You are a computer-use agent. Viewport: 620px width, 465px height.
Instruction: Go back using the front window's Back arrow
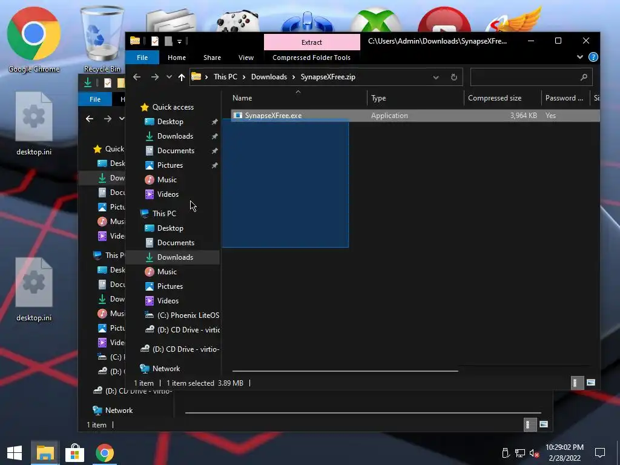tap(137, 77)
